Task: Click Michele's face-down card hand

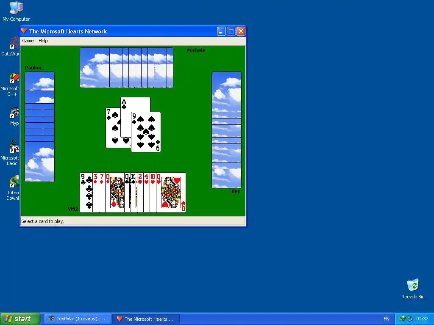Action: (126, 68)
